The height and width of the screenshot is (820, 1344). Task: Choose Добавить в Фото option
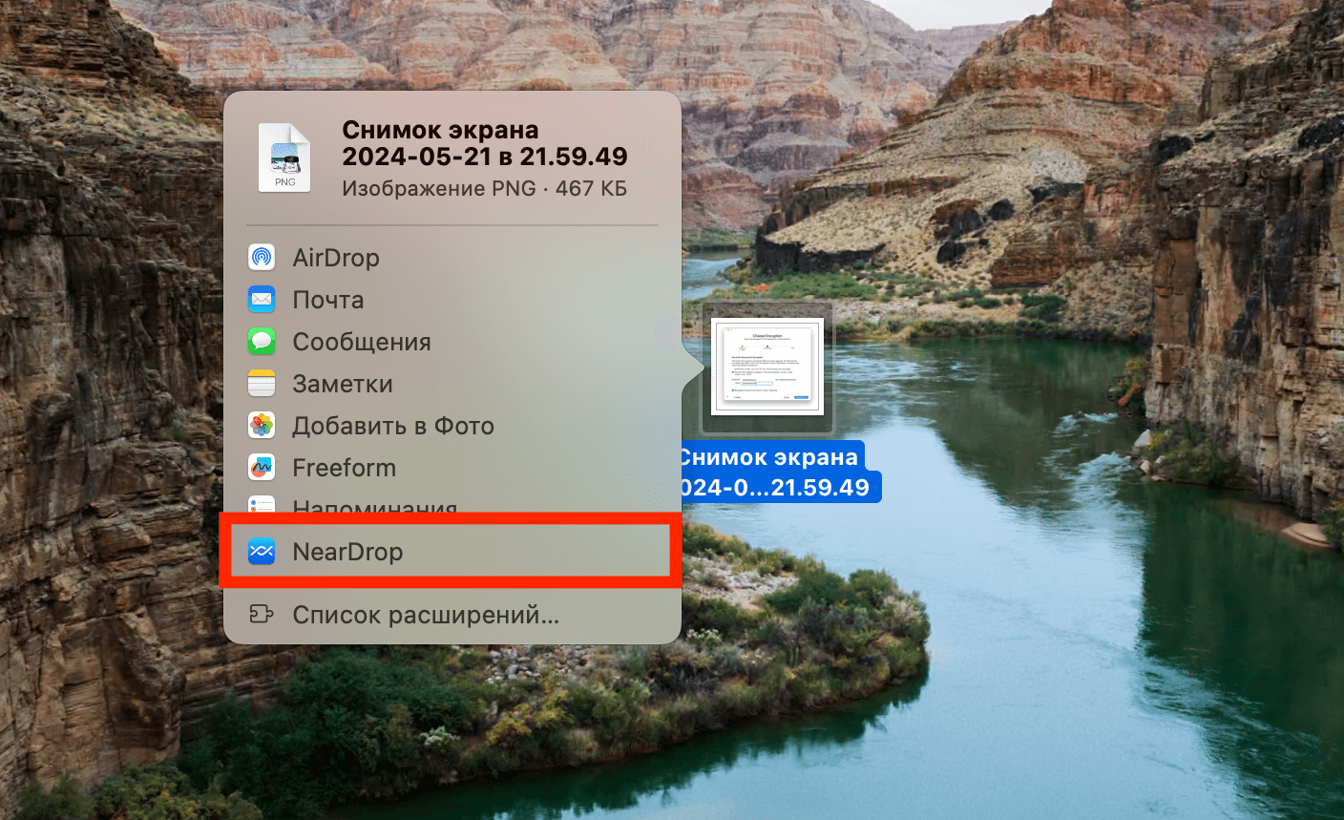[392, 426]
